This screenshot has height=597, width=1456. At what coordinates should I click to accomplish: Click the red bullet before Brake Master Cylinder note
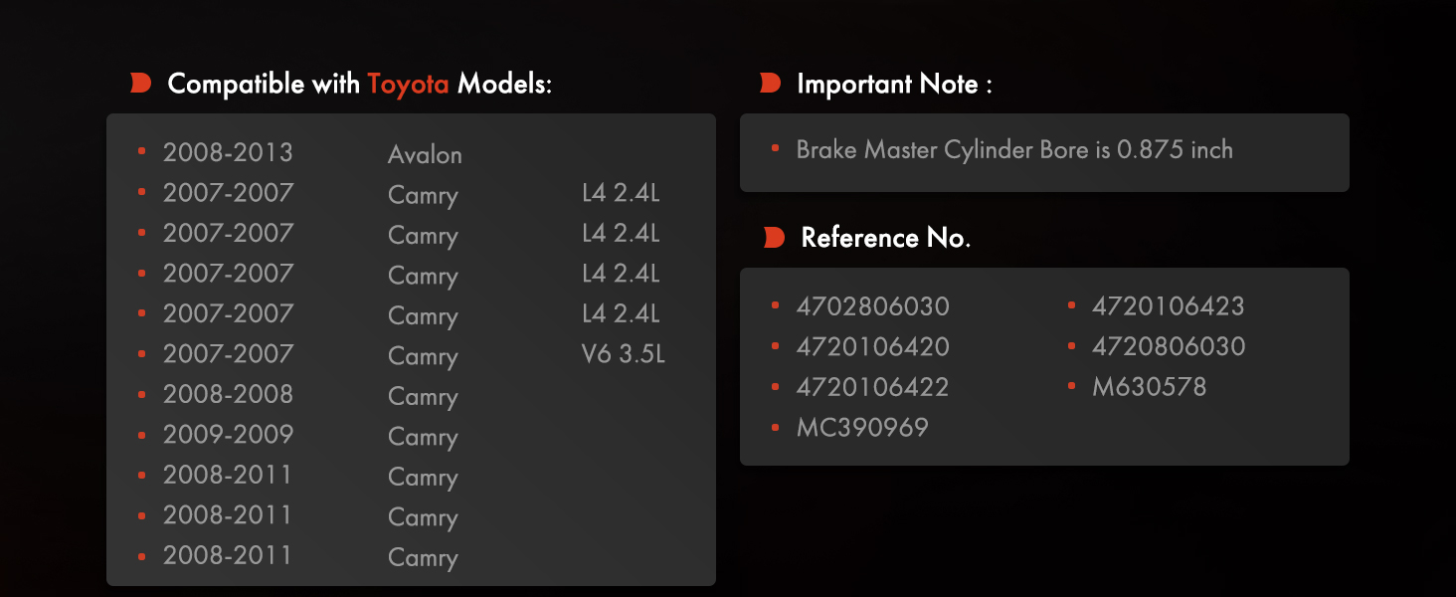(x=775, y=149)
